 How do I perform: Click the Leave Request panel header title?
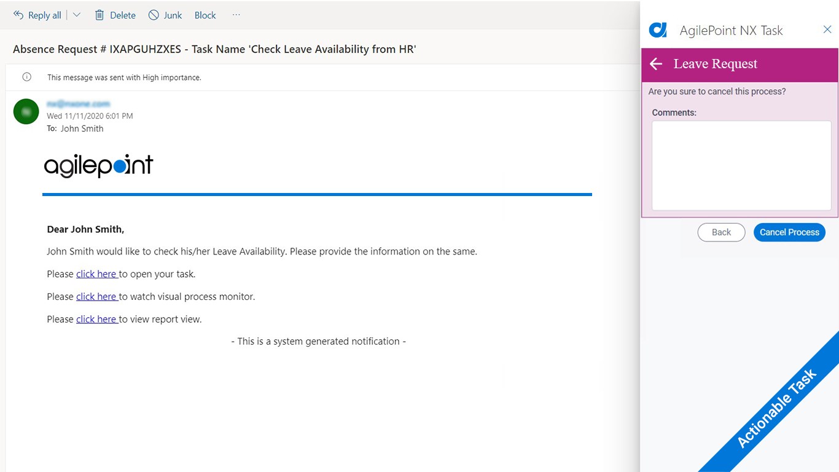point(716,64)
